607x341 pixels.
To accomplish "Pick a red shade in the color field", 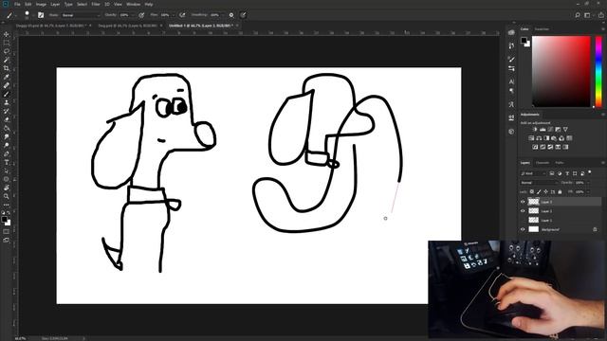I will pos(561,71).
